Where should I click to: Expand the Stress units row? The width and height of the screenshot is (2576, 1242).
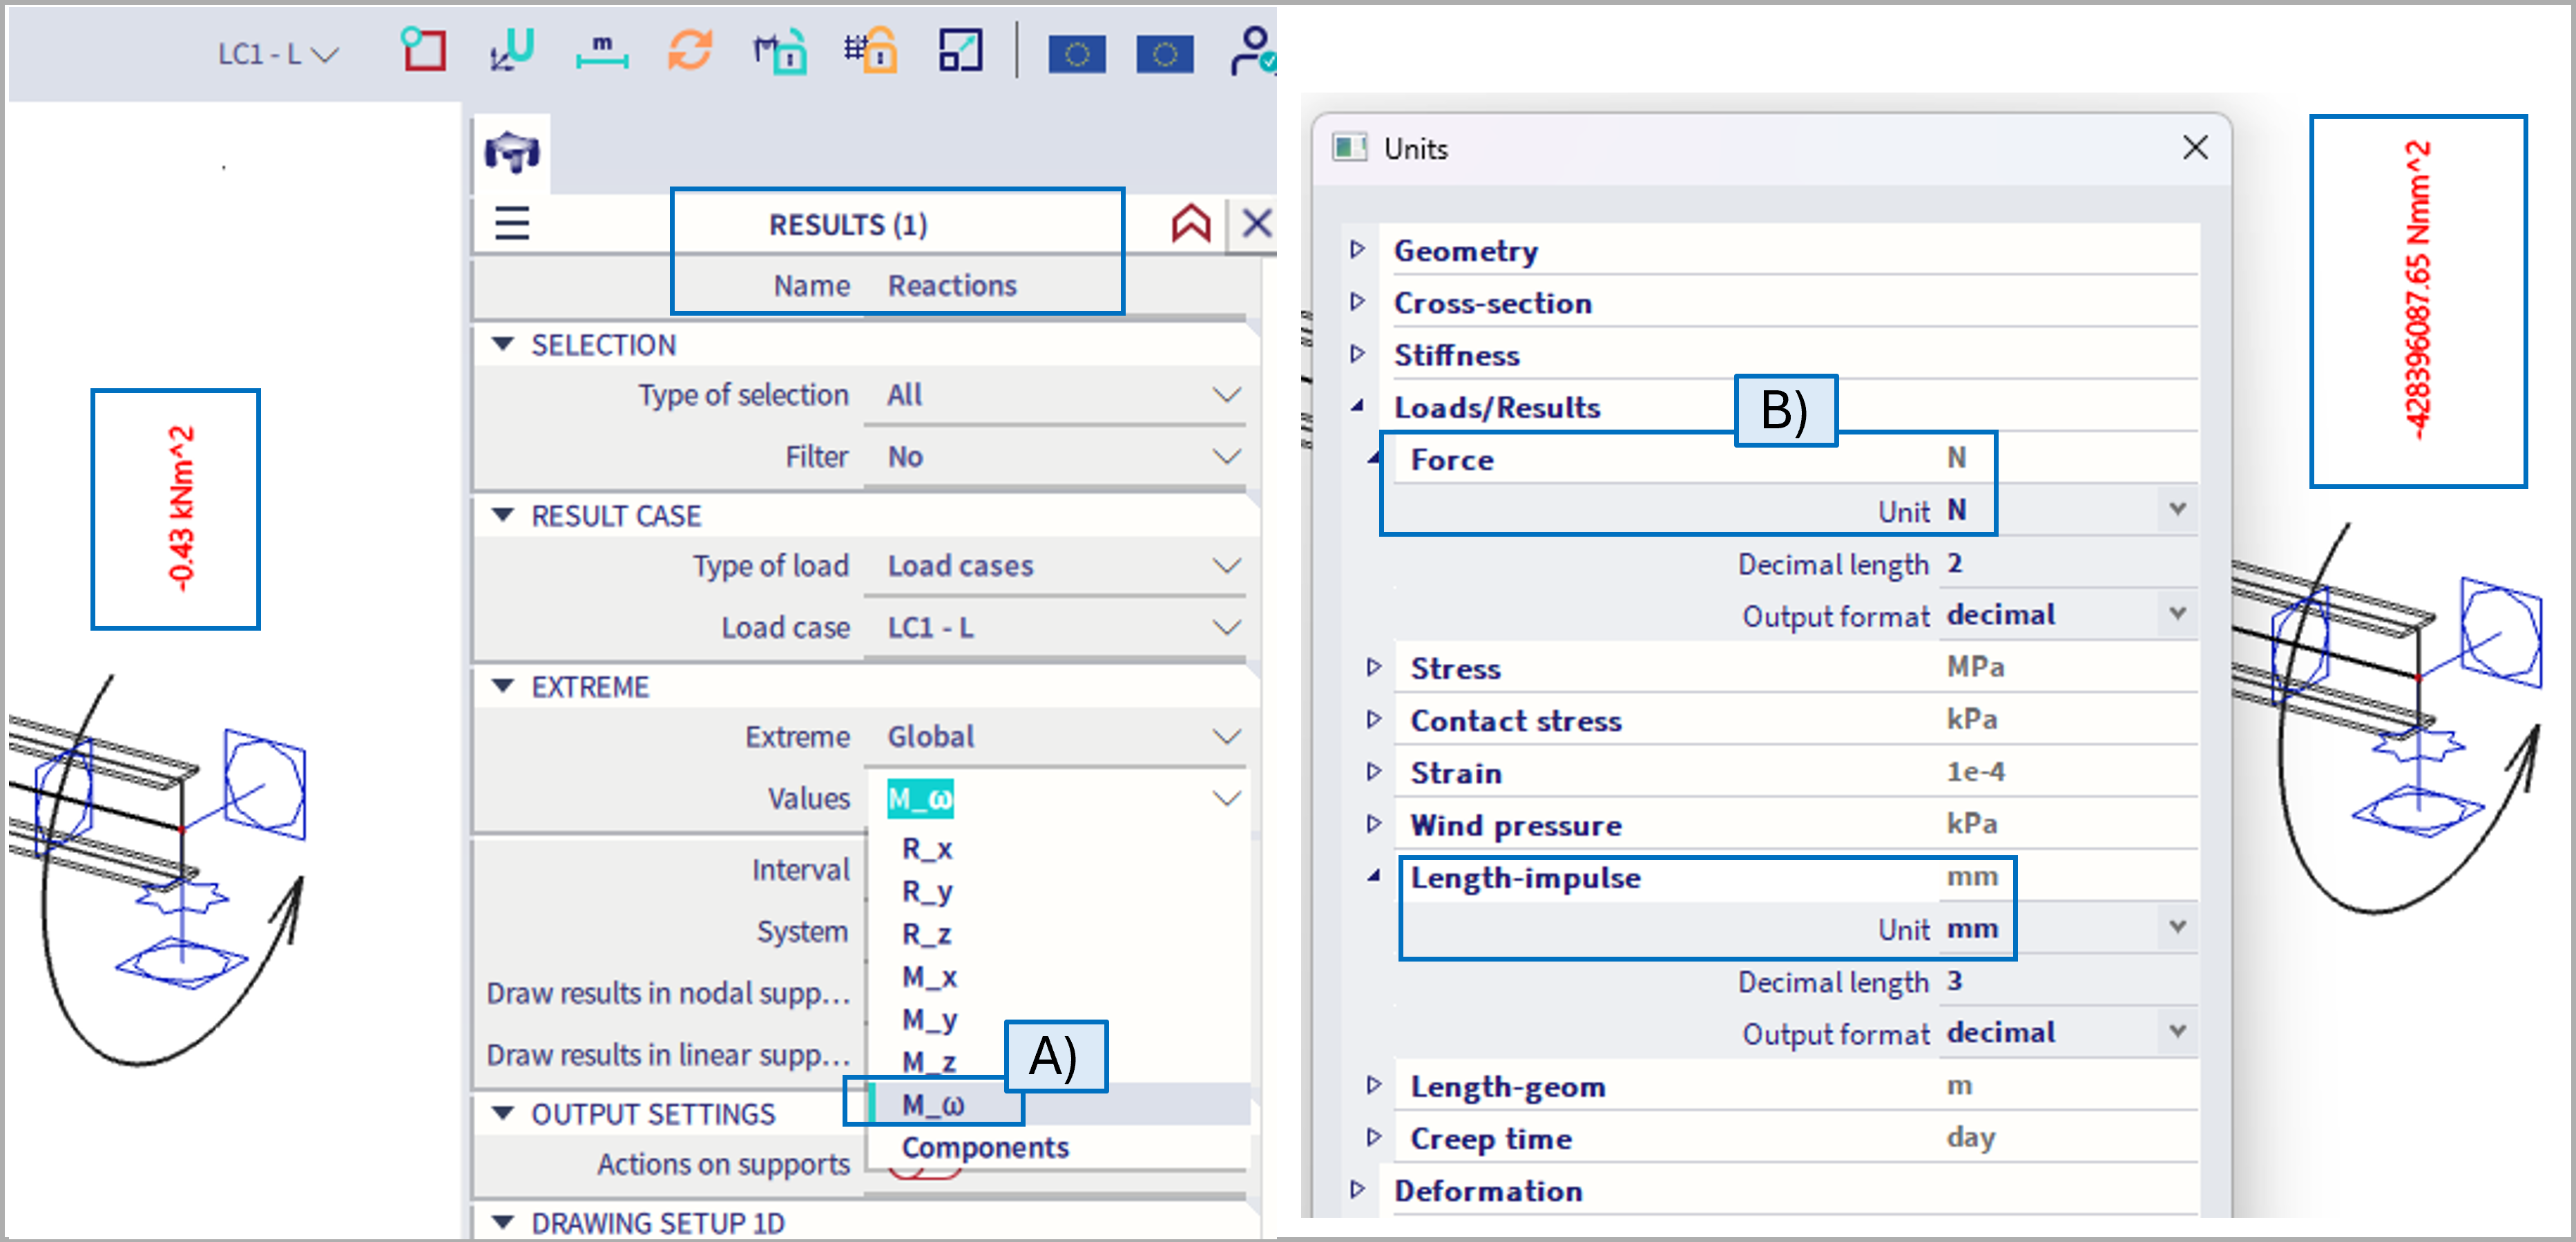(1374, 667)
